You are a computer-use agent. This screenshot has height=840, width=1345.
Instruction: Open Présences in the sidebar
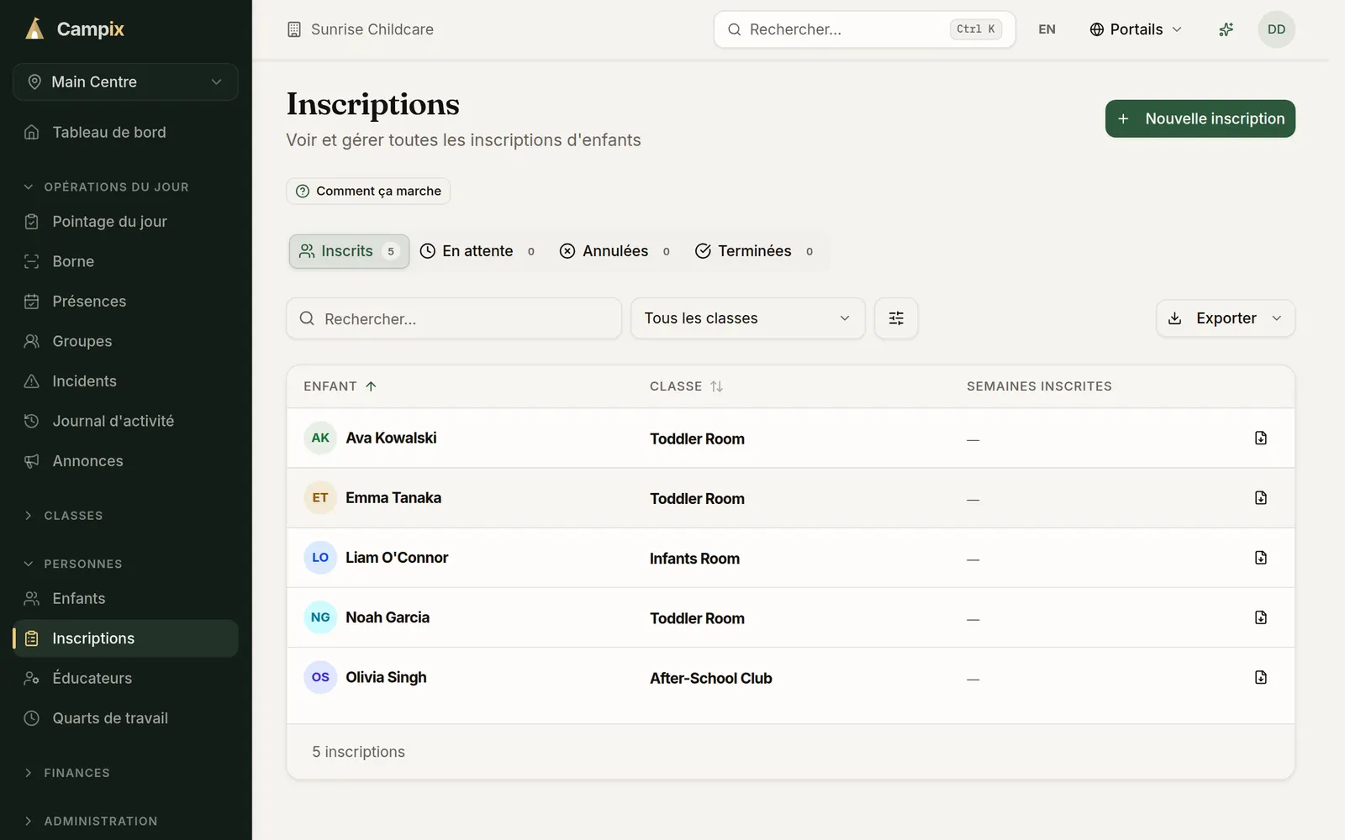click(125, 302)
